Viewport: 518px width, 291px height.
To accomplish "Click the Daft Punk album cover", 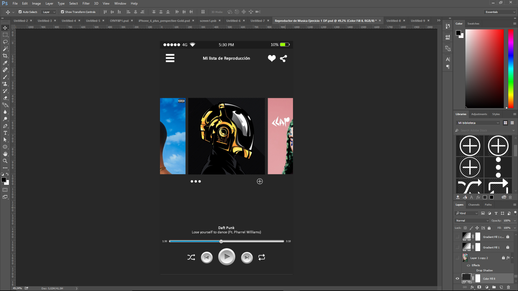I will coord(226,136).
